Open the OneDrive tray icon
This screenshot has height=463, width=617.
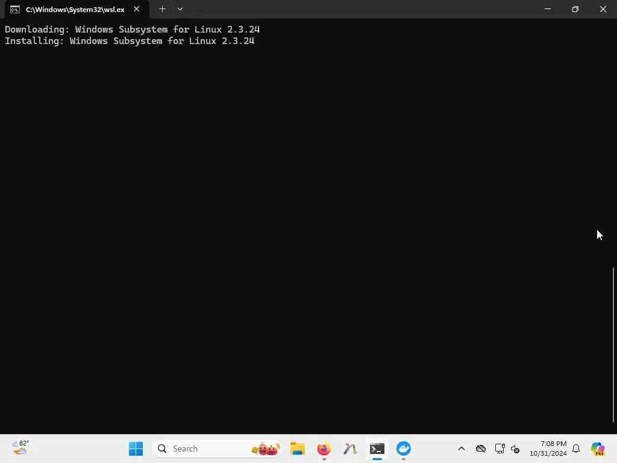[x=481, y=449]
